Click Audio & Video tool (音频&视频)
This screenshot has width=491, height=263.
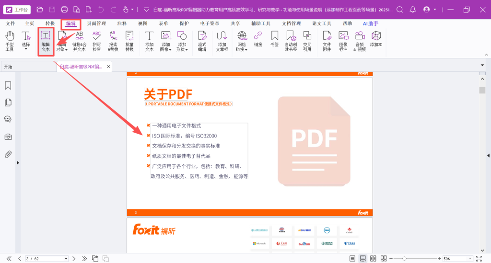(360, 41)
